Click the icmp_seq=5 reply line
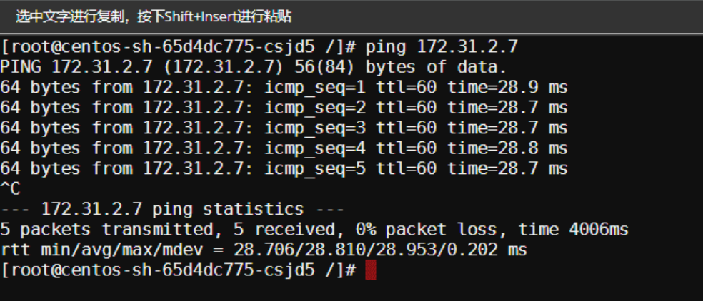Viewport: 703px width, 301px height. [x=284, y=169]
